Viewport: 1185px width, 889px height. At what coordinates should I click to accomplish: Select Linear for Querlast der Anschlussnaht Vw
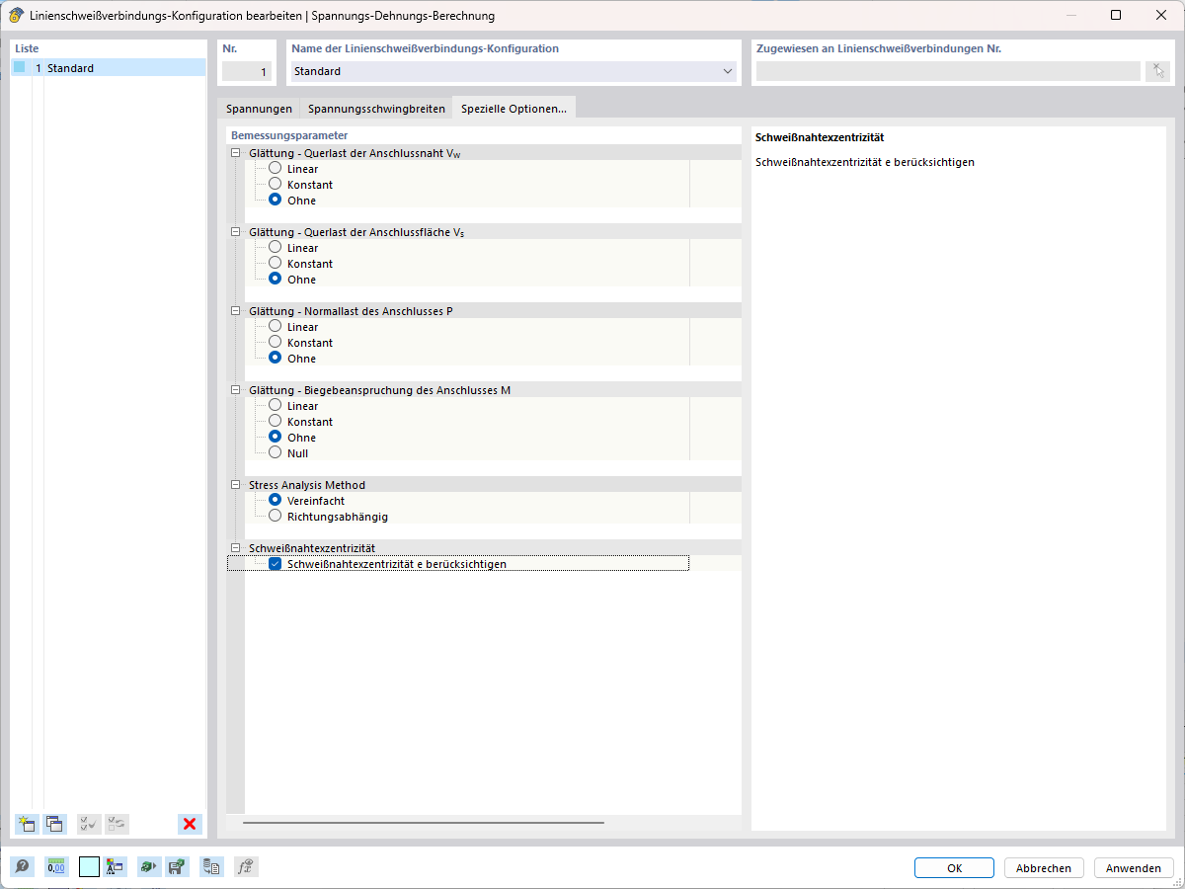[275, 169]
